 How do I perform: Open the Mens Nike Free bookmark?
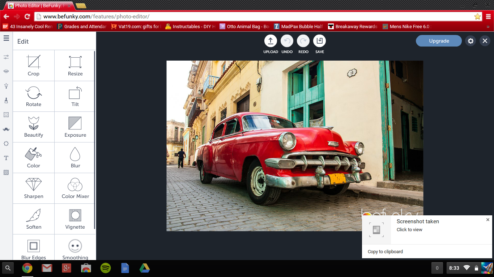tap(407, 26)
